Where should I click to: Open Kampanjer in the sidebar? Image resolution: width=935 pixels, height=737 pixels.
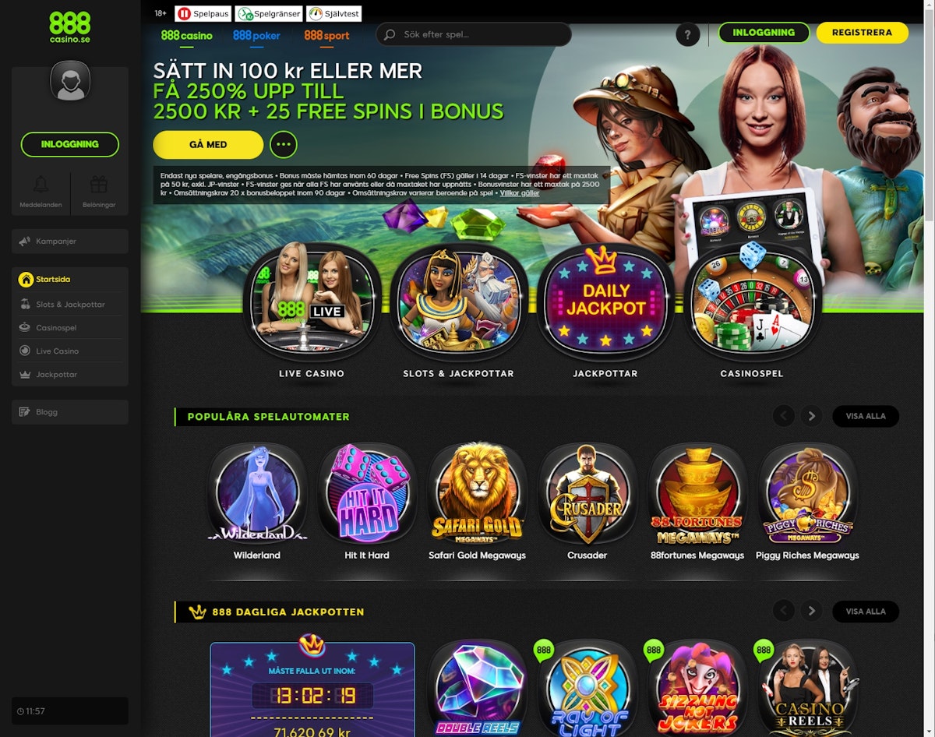click(70, 242)
